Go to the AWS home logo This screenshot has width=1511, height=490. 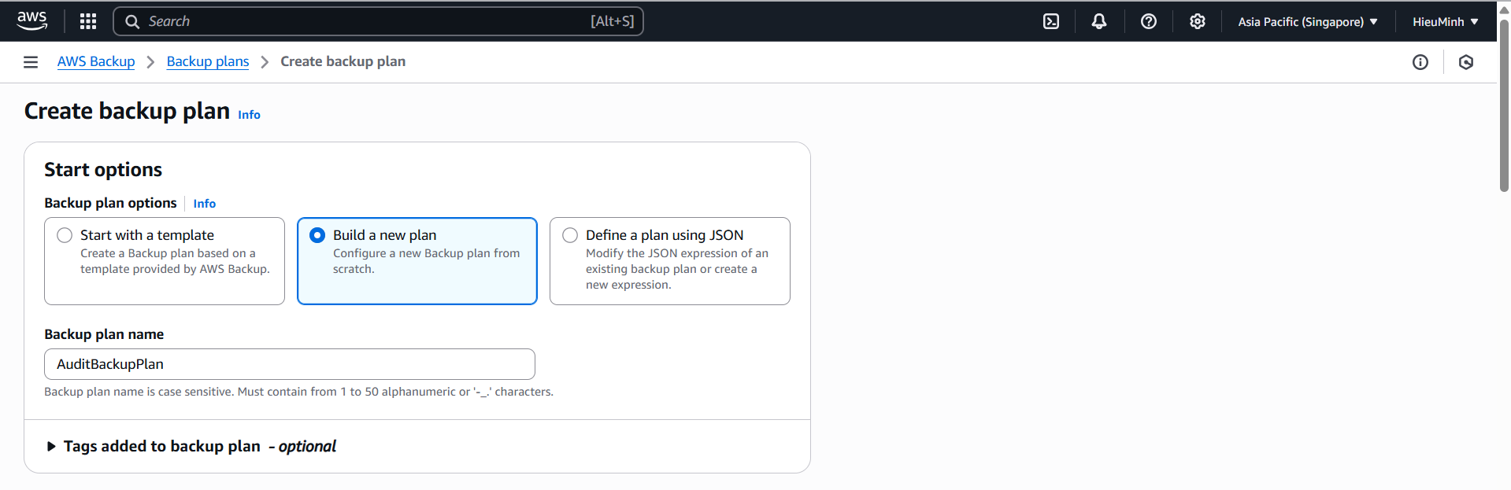pos(32,21)
